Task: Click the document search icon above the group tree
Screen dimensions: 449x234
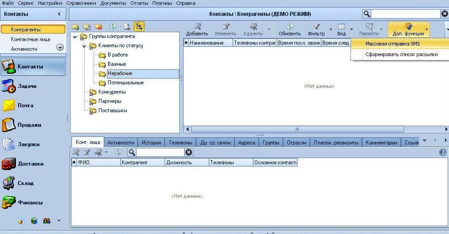Action: pos(127,27)
